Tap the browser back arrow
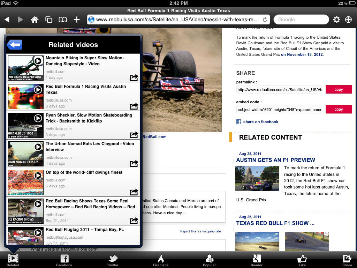This screenshot has height=268, width=357. pos(7,20)
